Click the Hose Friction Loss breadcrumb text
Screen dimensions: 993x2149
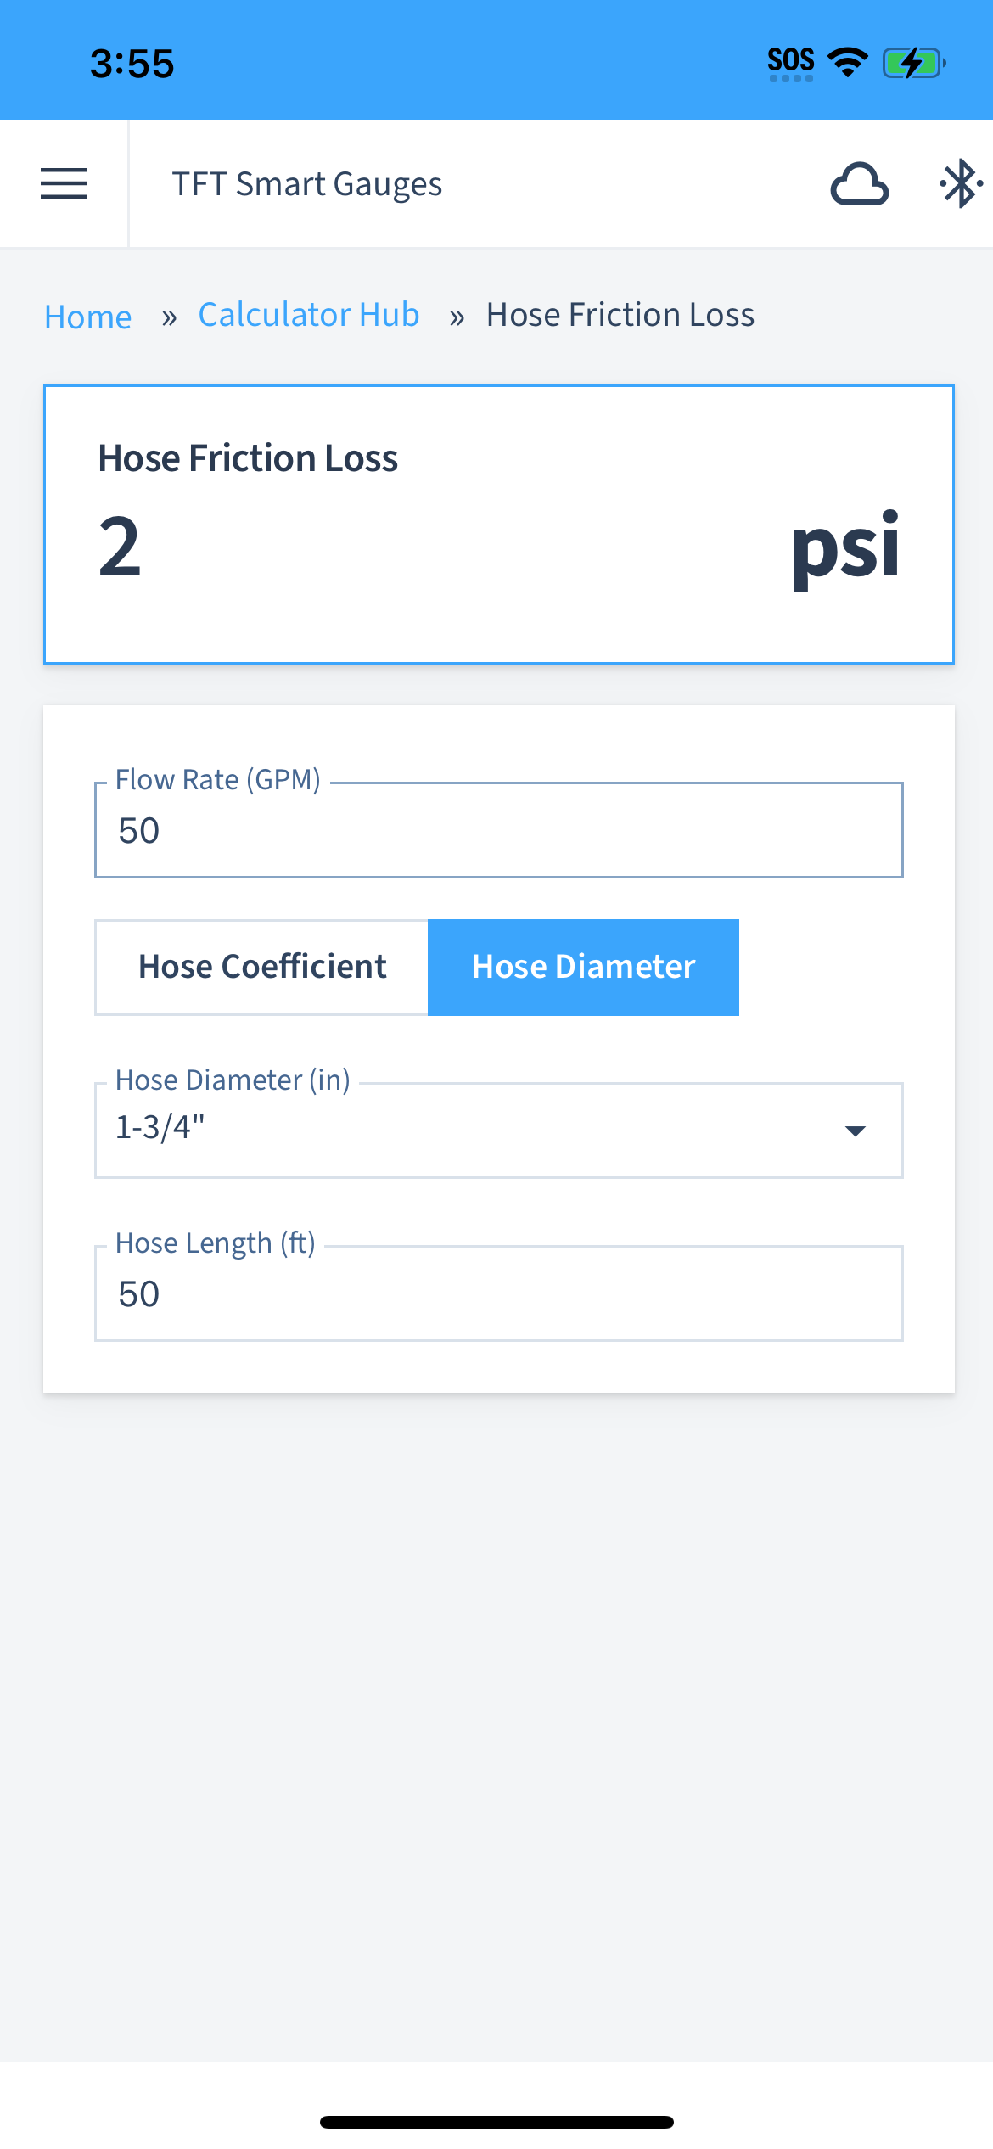pos(620,315)
